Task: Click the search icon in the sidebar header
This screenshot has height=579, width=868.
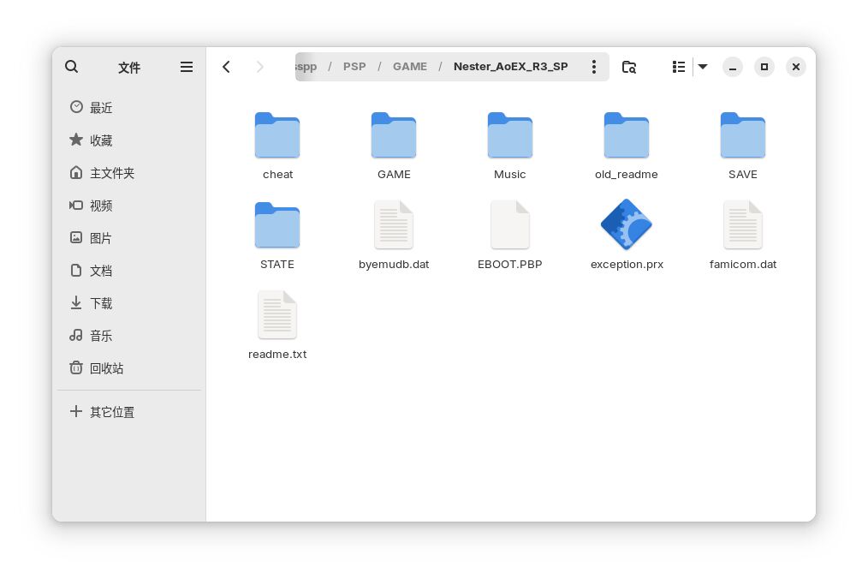Action: click(x=72, y=67)
